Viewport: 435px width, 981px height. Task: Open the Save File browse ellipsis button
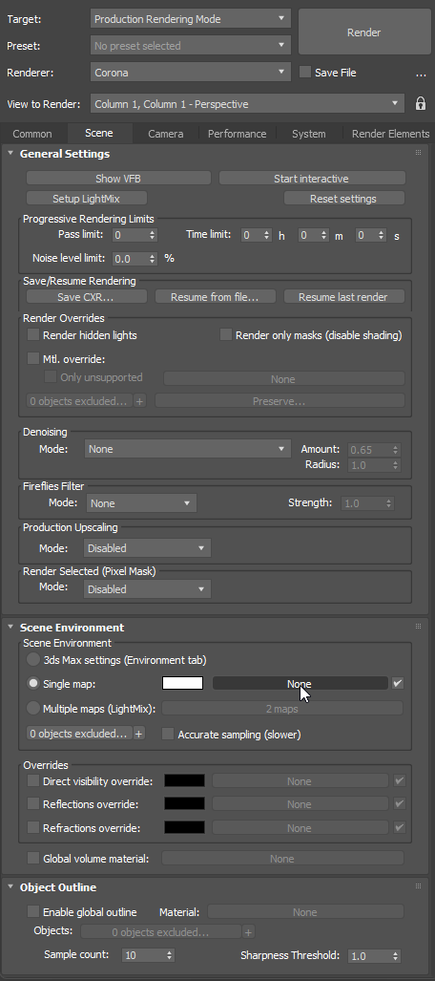(421, 74)
